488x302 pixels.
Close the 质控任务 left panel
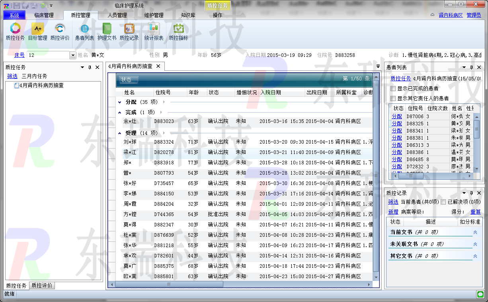(97, 68)
